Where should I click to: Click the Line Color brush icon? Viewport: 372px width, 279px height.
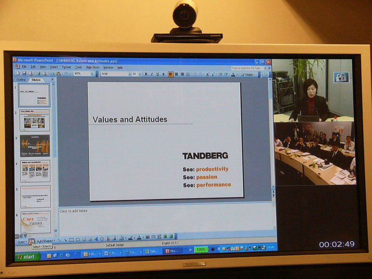pyautogui.click(x=130, y=238)
